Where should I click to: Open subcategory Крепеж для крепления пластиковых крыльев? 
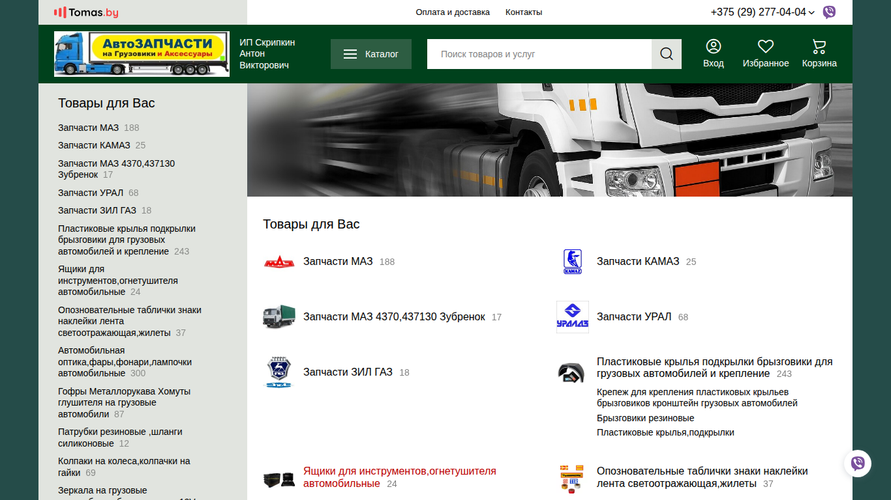point(697,398)
